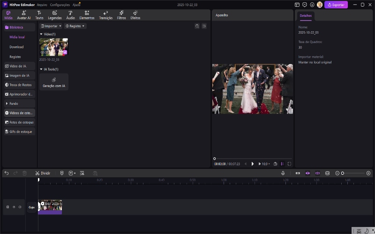
Task: Click the microphone voice-over icon
Action: [283, 173]
